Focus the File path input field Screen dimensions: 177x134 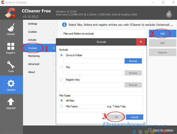(x=93, y=73)
